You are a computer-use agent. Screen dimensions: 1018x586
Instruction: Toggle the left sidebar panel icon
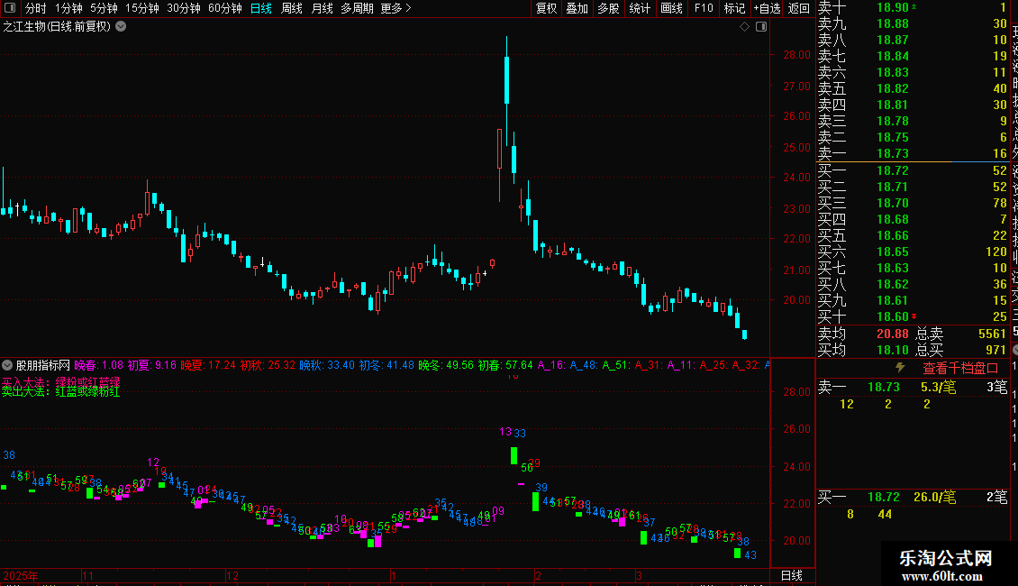click(10, 8)
